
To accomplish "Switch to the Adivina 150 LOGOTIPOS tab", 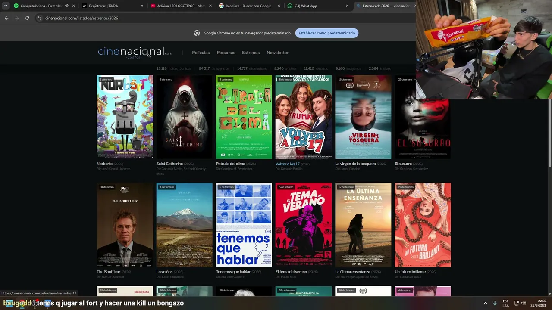I will point(182,6).
